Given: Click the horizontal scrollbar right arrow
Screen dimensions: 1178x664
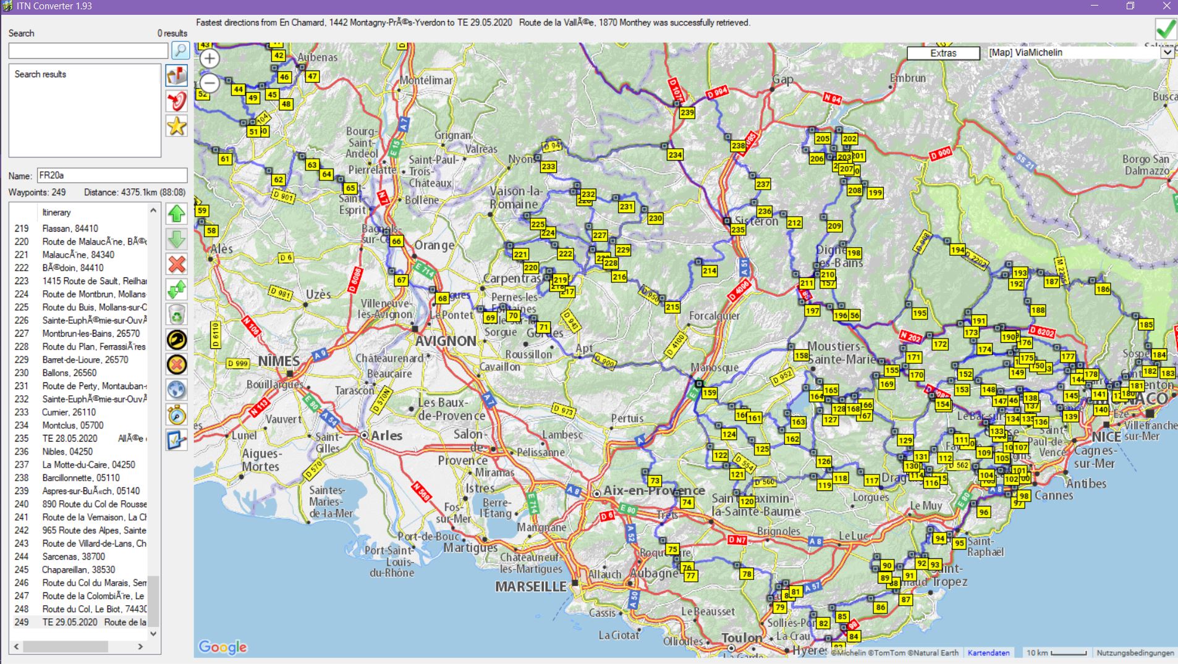Looking at the screenshot, I should [140, 647].
